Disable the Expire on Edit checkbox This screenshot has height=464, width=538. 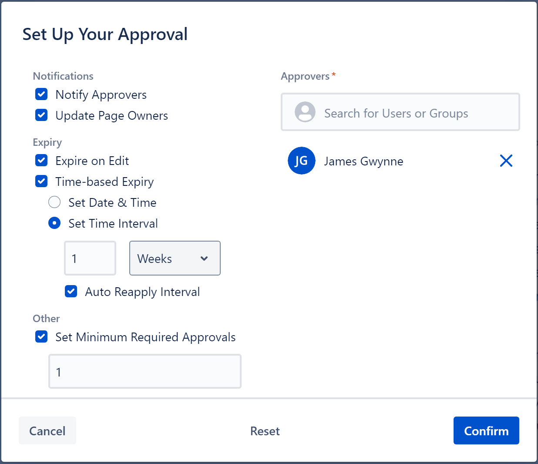41,161
